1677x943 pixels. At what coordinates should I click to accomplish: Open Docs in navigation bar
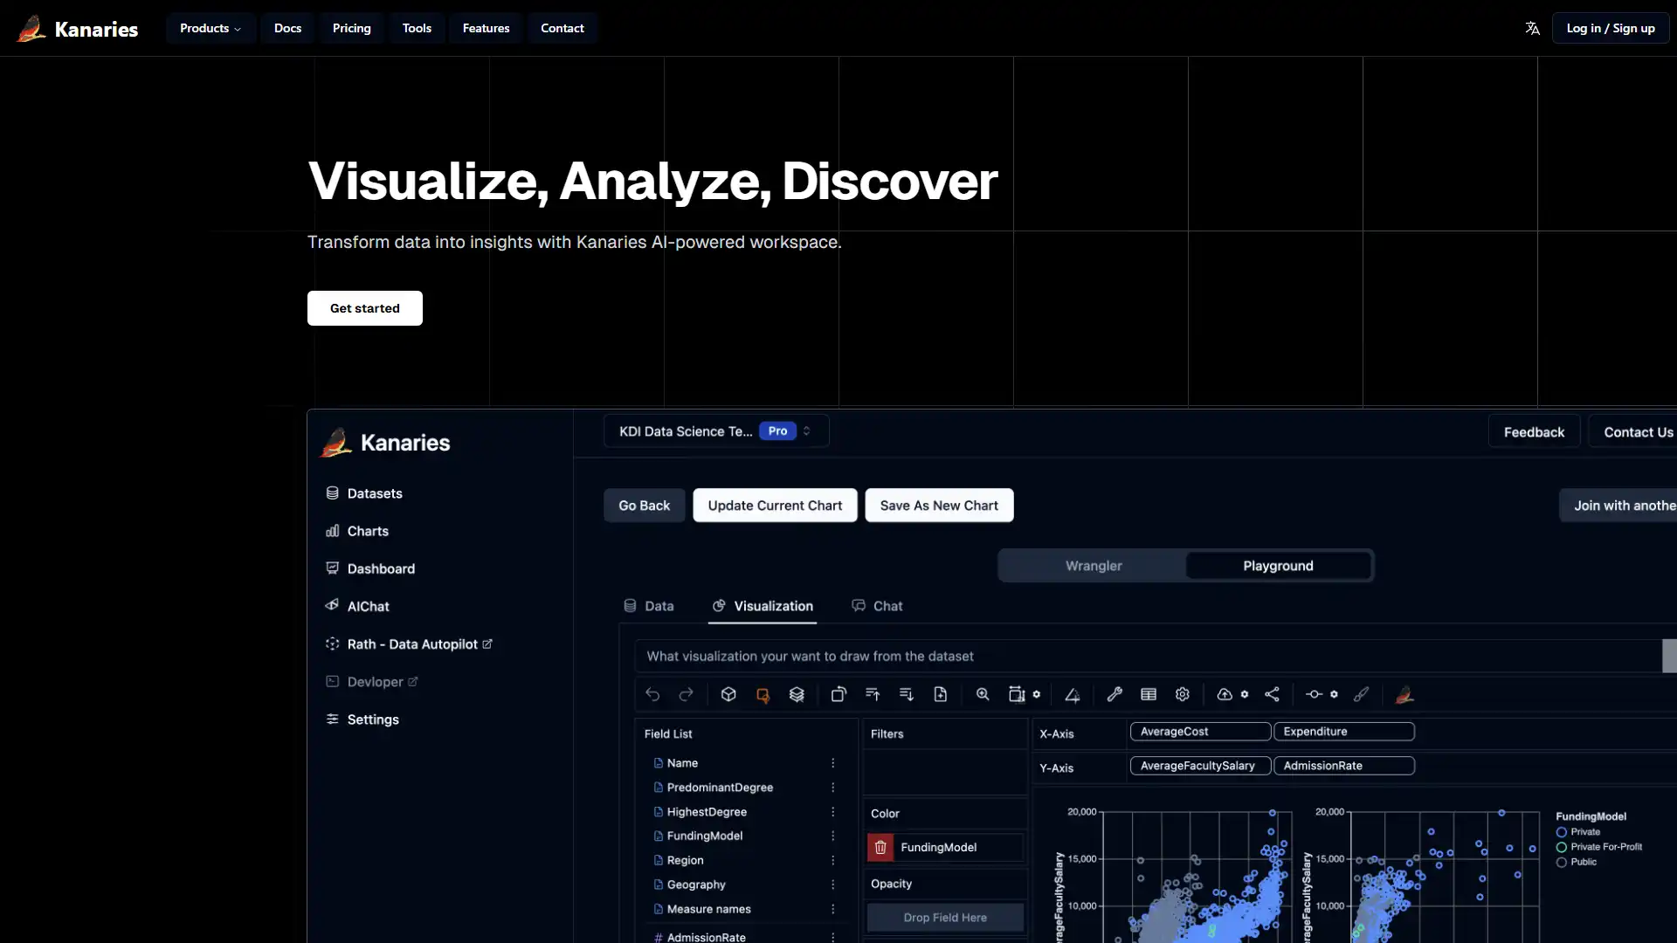[x=287, y=28]
